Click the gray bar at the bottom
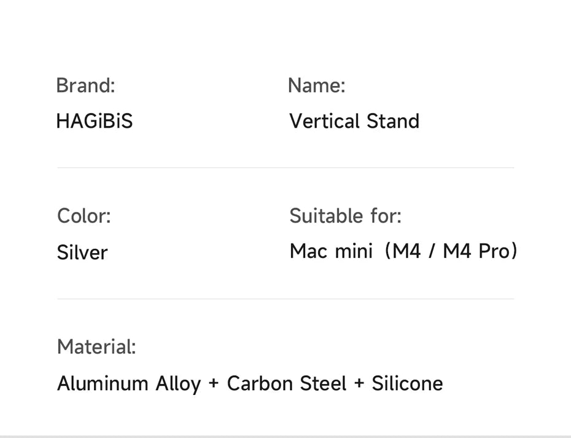 point(285,436)
